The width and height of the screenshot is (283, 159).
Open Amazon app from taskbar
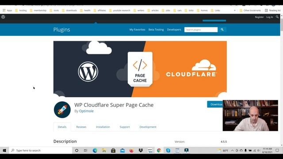click(150, 150)
